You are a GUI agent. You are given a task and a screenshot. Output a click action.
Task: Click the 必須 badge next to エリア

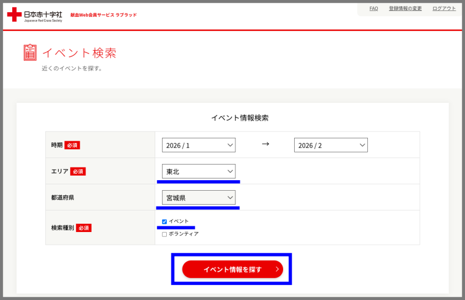[x=78, y=172]
